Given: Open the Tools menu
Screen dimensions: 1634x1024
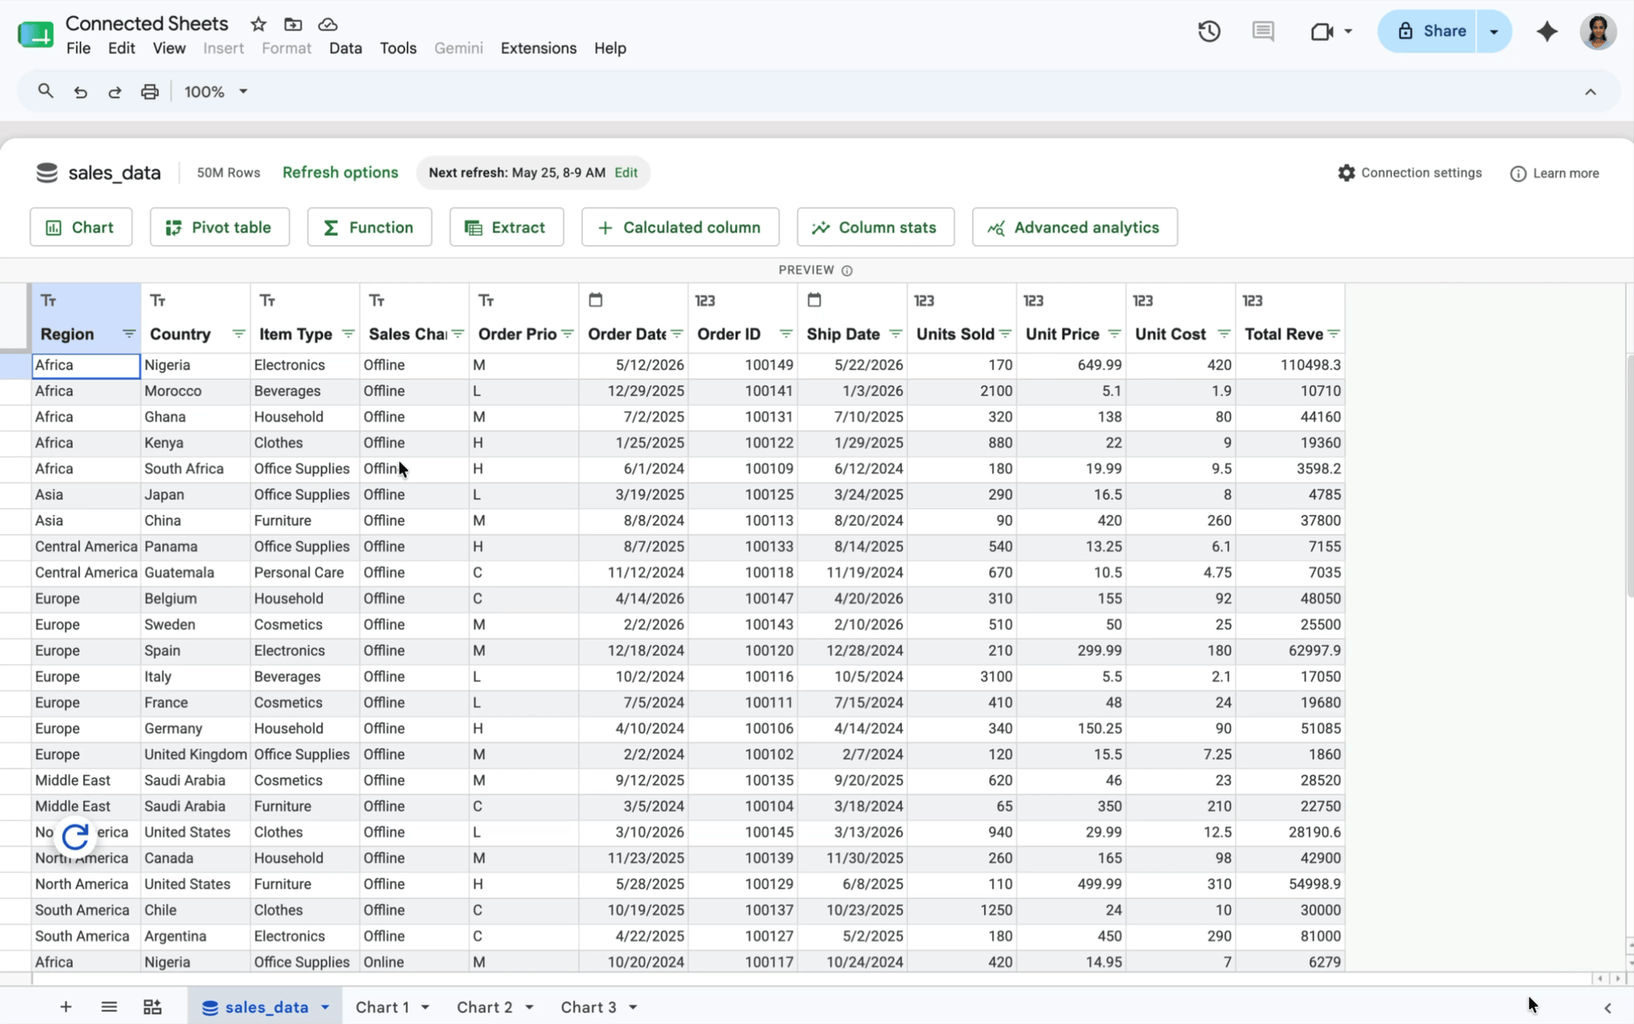Looking at the screenshot, I should point(398,48).
